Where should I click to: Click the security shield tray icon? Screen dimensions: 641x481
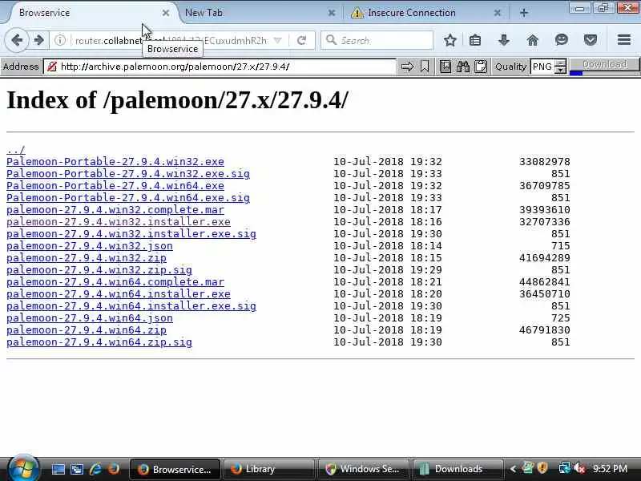[543, 468]
